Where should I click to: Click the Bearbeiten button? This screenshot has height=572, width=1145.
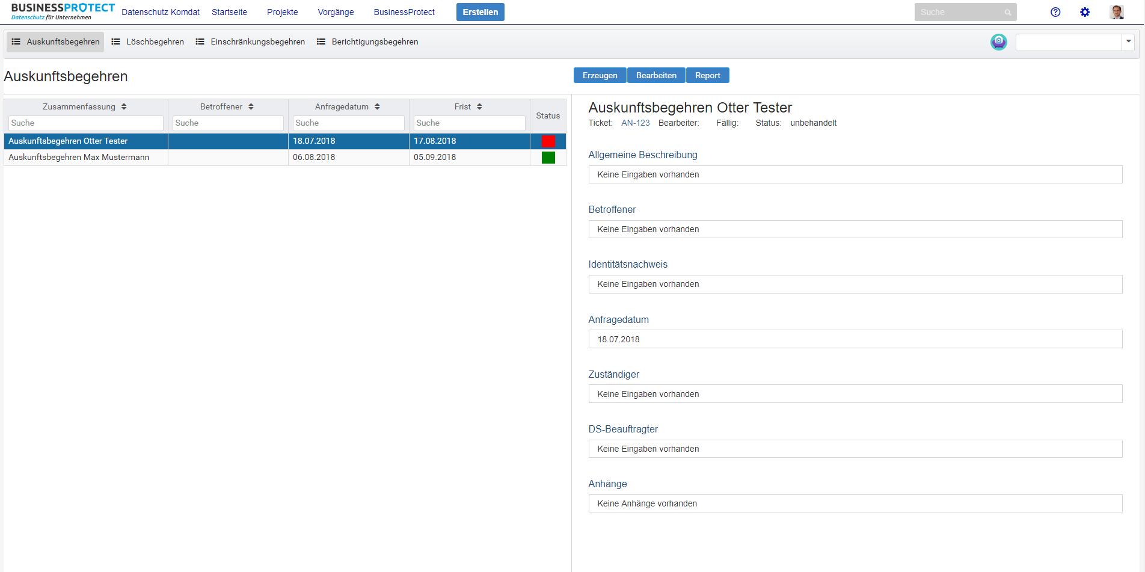click(656, 75)
